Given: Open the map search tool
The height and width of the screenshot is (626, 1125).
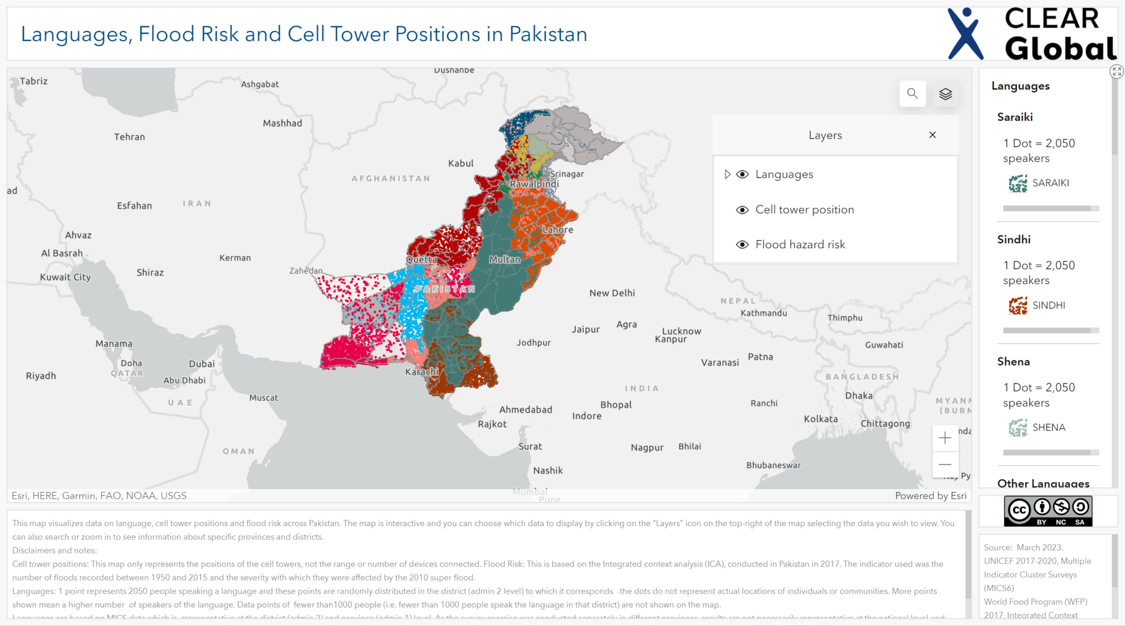Looking at the screenshot, I should coord(912,93).
